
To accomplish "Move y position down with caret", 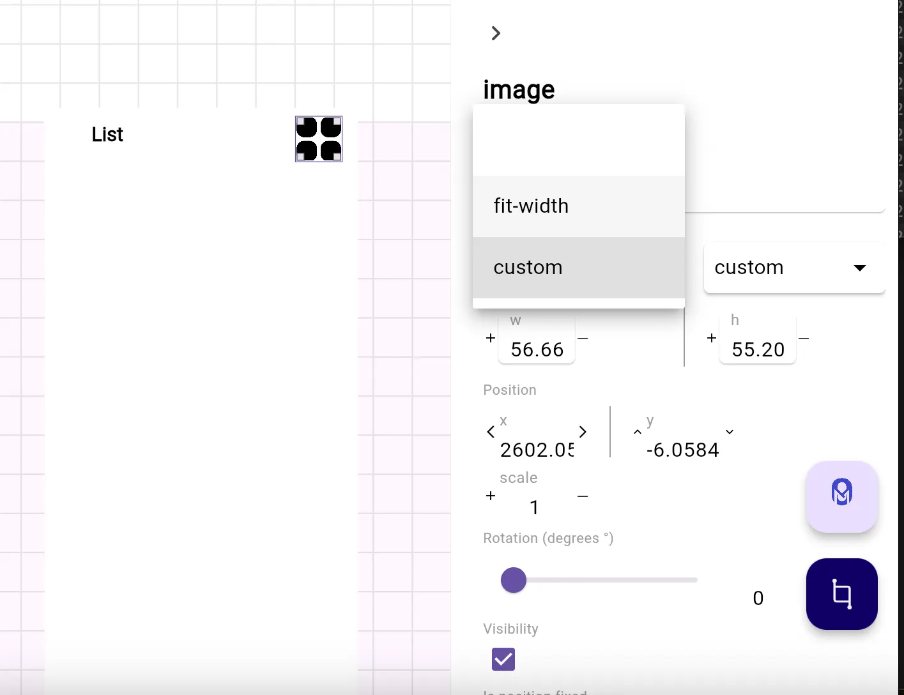I will [730, 432].
